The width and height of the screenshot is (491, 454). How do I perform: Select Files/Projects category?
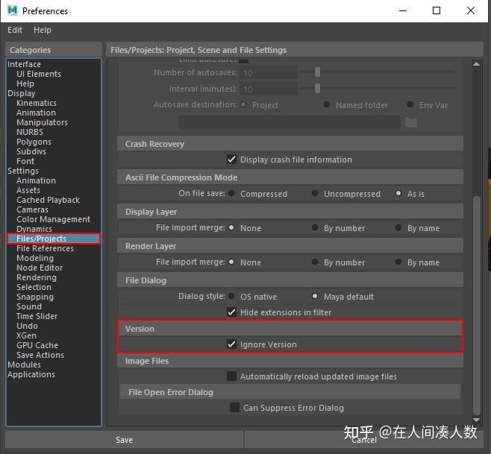coord(54,239)
